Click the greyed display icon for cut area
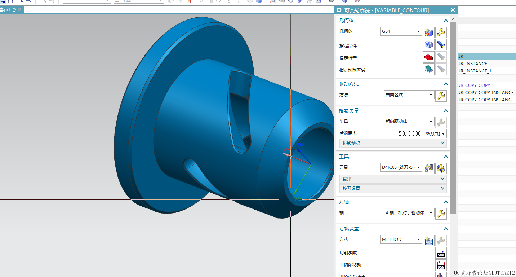The width and height of the screenshot is (516, 277). click(441, 69)
